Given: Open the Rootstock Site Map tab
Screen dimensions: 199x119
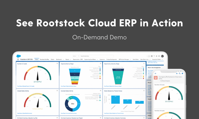Looking at the screenshot, I should pos(44,59).
